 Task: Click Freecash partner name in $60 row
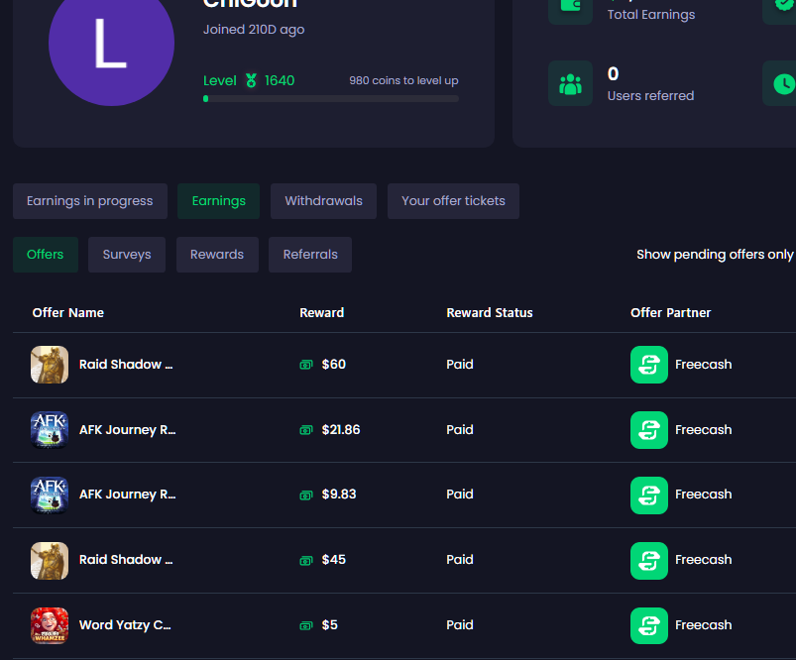[704, 365]
